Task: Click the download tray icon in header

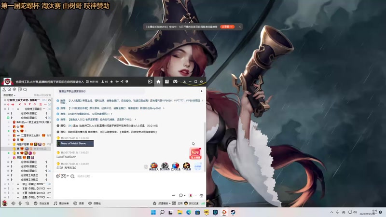Action: pos(184,81)
